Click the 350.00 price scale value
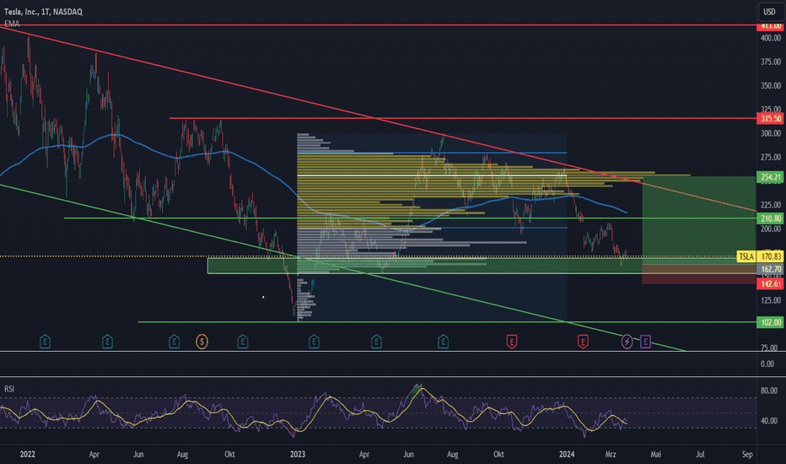786x464 pixels. pyautogui.click(x=771, y=86)
